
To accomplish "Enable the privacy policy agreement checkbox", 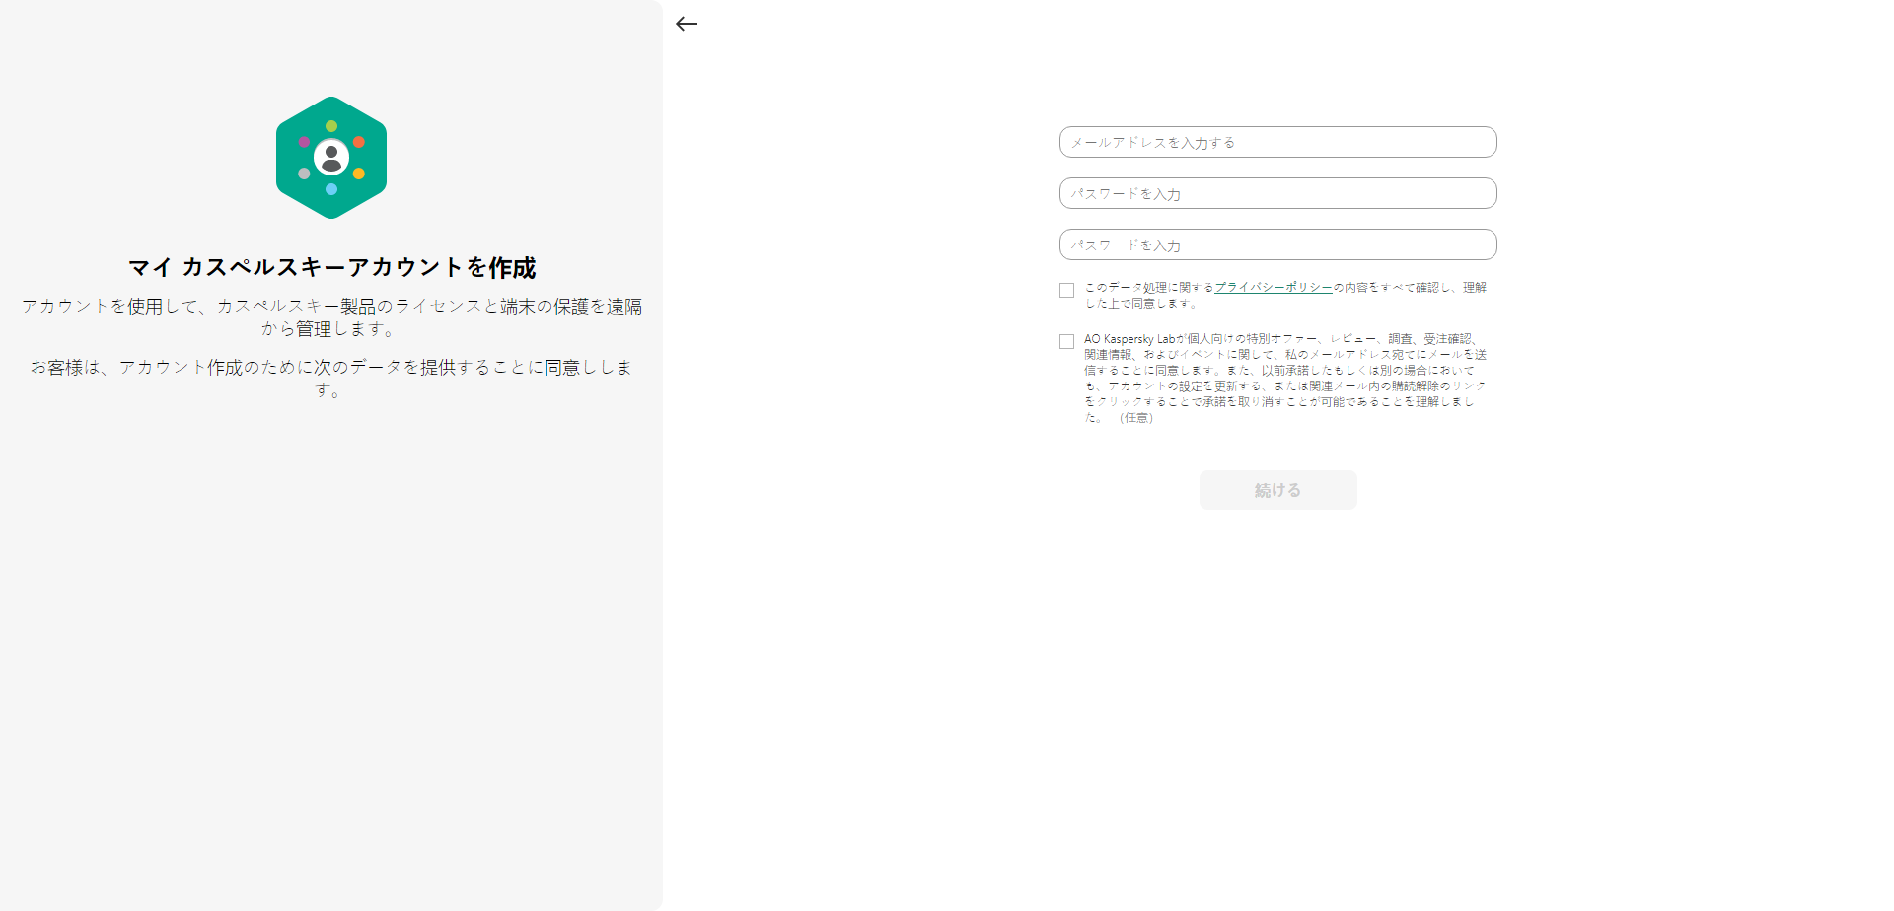I will click(1066, 289).
